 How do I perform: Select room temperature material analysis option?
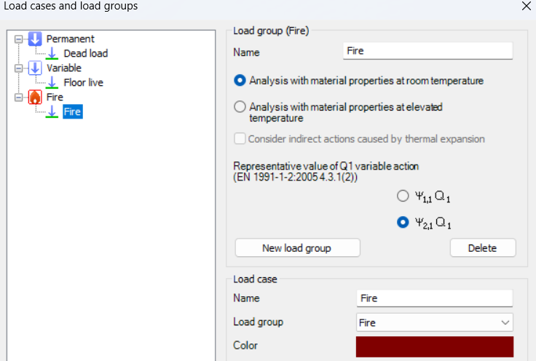coord(240,81)
